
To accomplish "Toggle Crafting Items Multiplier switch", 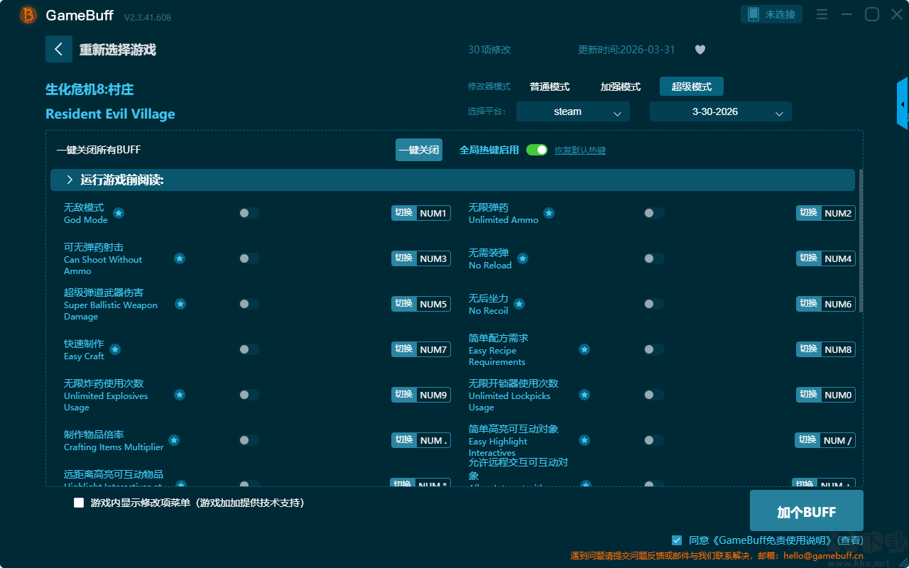I will [x=249, y=440].
